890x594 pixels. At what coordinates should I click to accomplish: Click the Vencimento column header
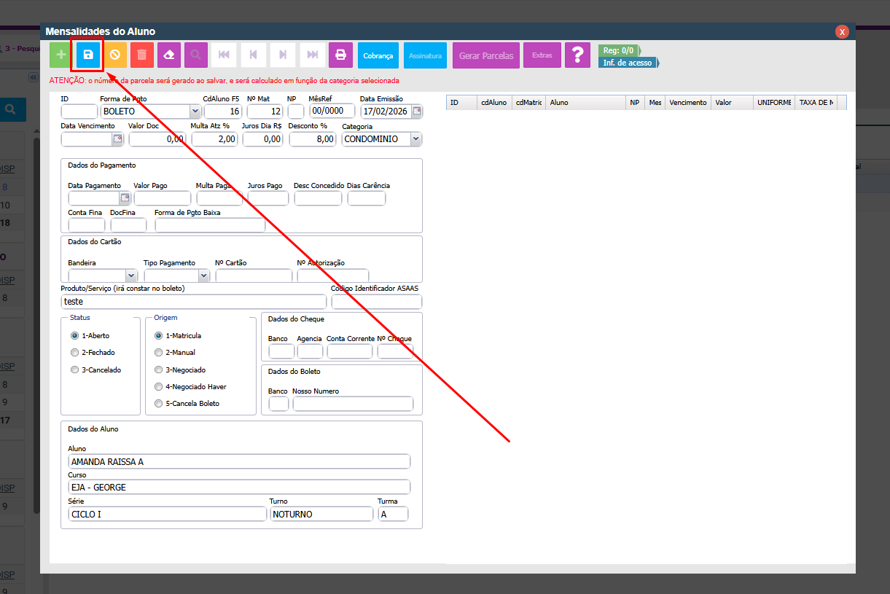tap(687, 103)
